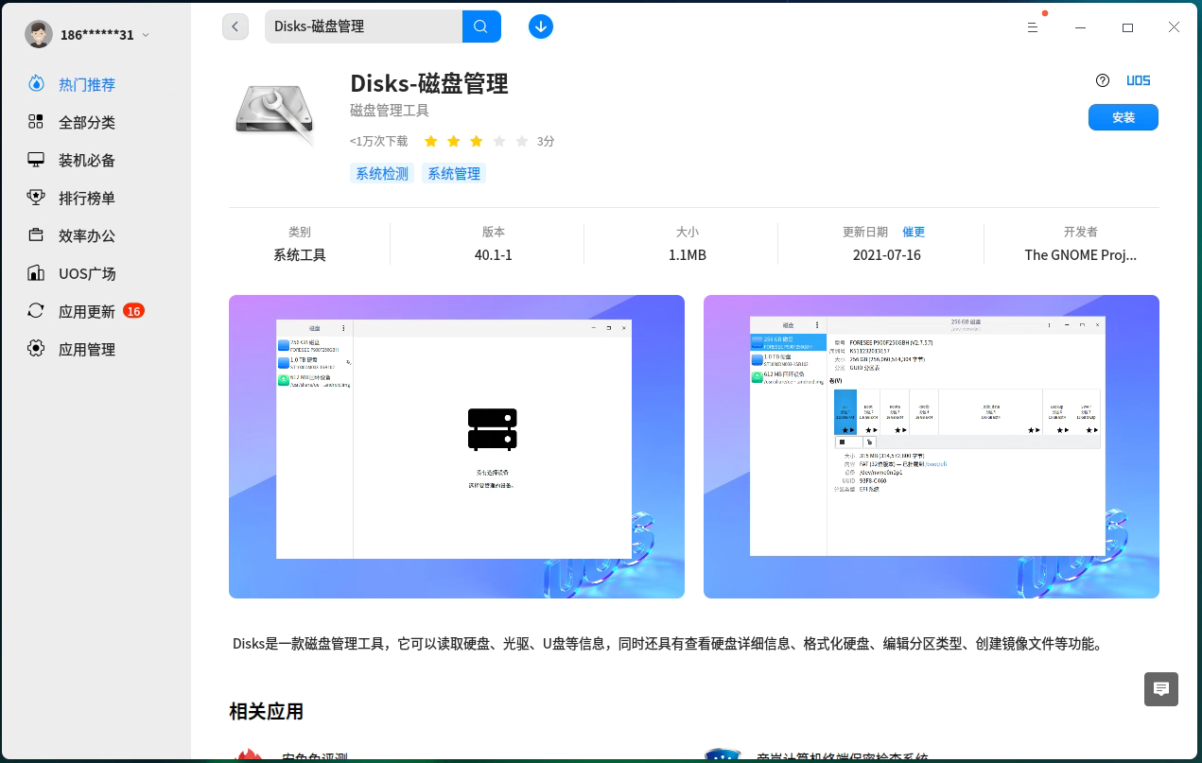Open 热门推荐 in the sidebar
The height and width of the screenshot is (763, 1202).
click(86, 84)
